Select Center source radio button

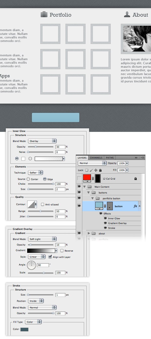pos(28,179)
